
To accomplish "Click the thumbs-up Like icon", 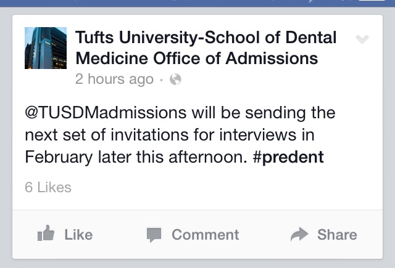I will tap(46, 233).
